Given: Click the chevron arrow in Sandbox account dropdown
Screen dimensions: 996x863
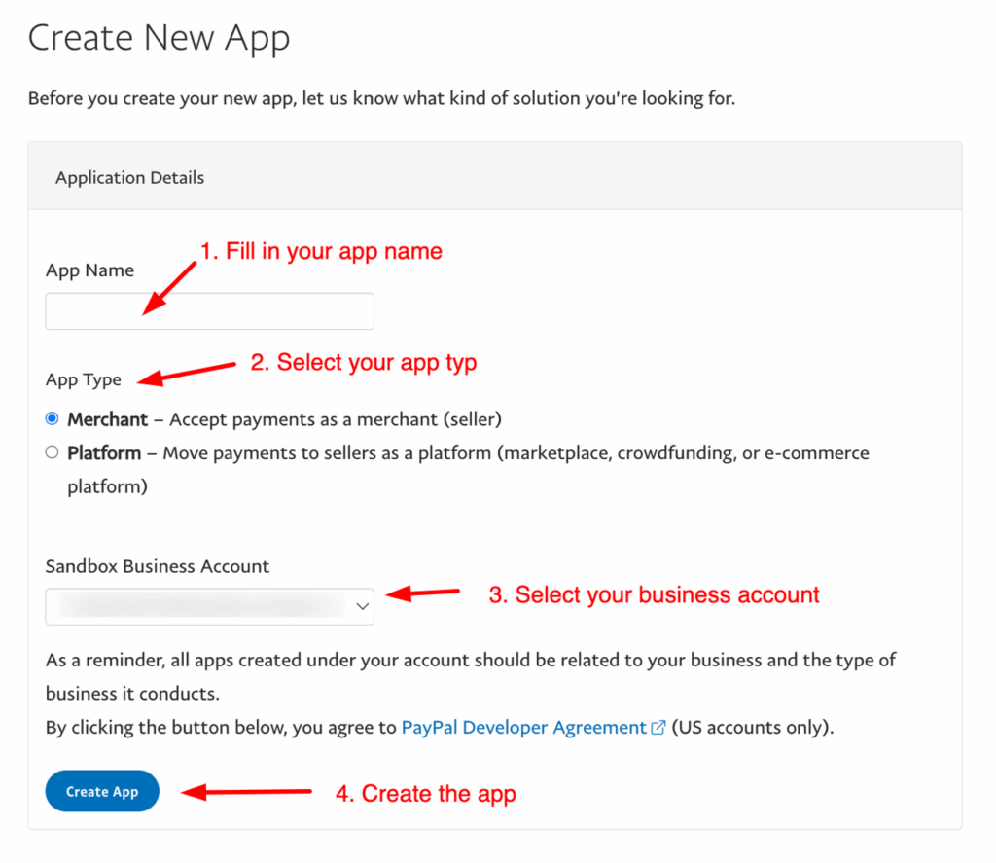Looking at the screenshot, I should tap(362, 606).
